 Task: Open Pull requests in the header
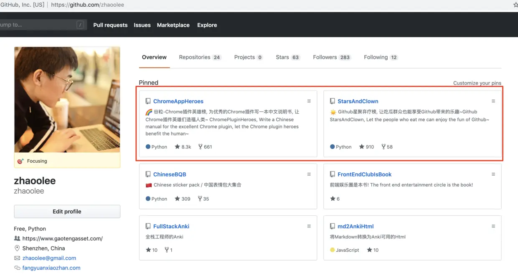(x=110, y=25)
